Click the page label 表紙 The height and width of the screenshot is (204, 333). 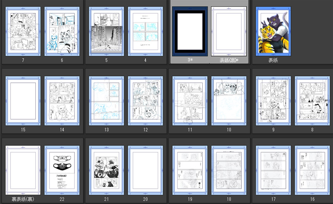pos(273,60)
